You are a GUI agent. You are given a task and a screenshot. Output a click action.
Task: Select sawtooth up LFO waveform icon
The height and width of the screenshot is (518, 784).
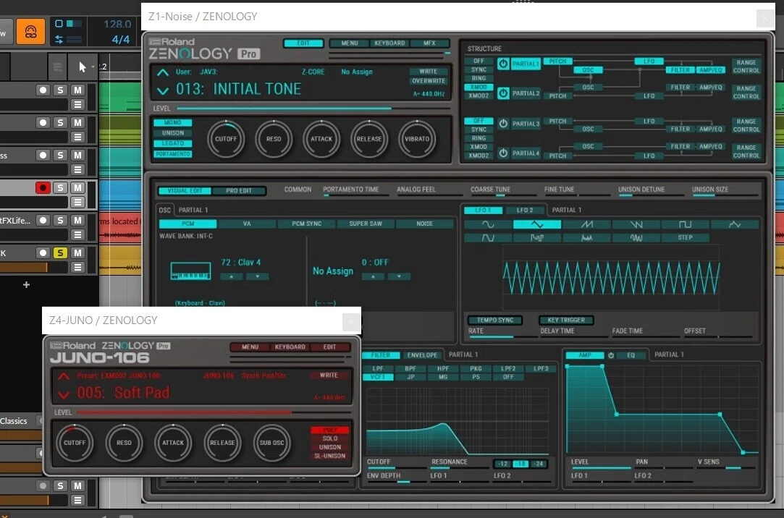(586, 225)
